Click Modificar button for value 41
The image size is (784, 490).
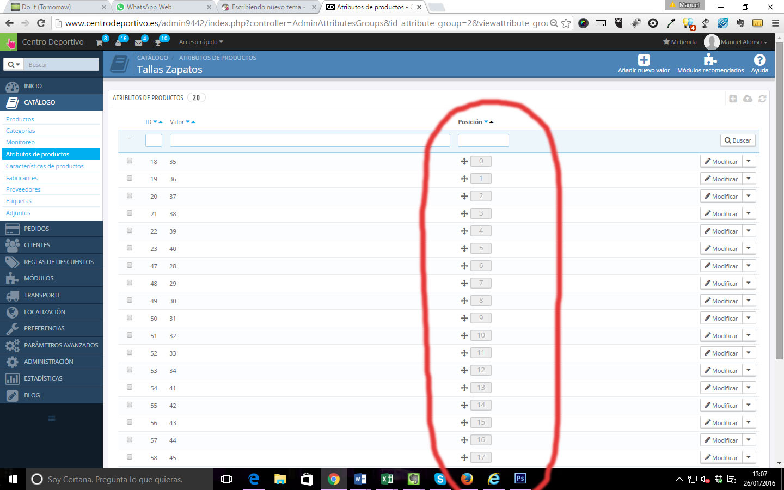[x=721, y=388]
